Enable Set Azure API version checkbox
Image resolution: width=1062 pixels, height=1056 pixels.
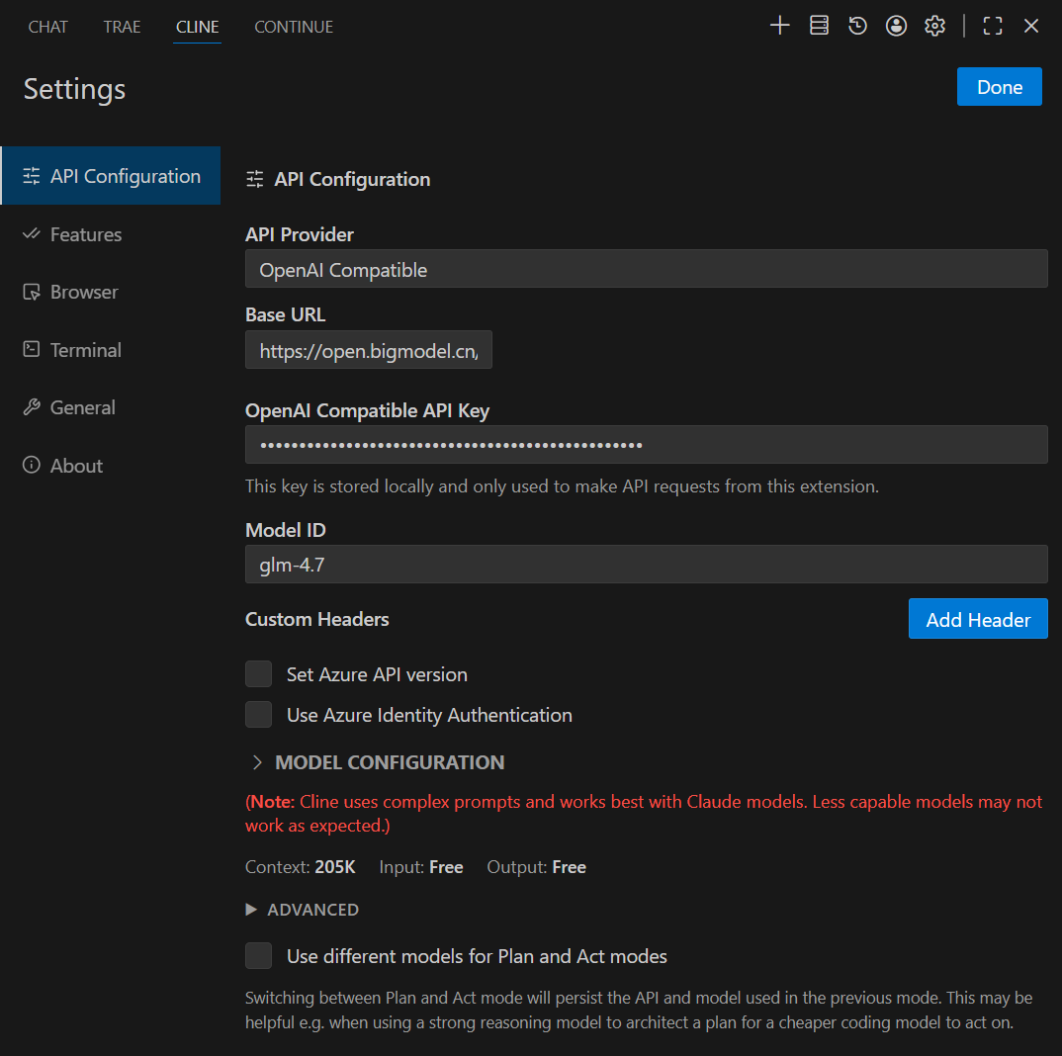click(x=259, y=674)
